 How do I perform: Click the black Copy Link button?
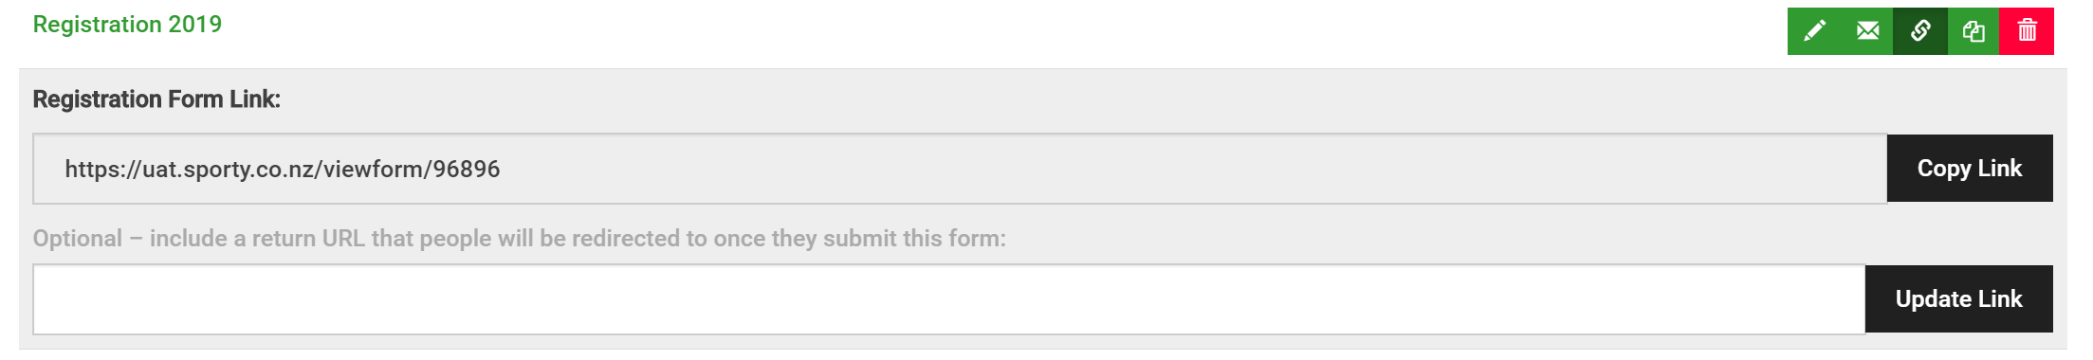point(1970,169)
